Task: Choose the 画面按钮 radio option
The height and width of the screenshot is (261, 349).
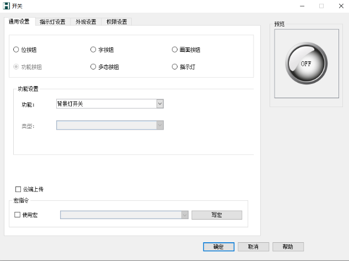Action: 175,50
